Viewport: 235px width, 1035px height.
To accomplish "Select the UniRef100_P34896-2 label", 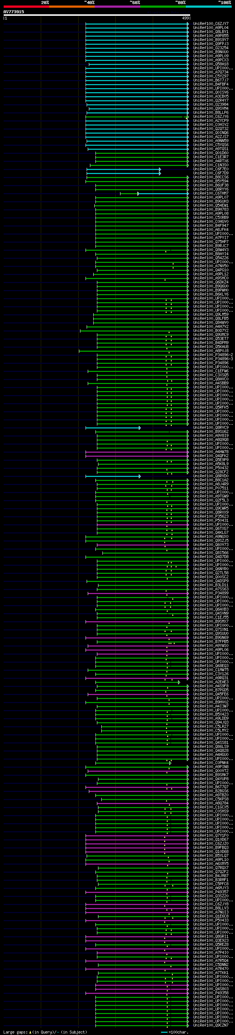I will coord(213,355).
